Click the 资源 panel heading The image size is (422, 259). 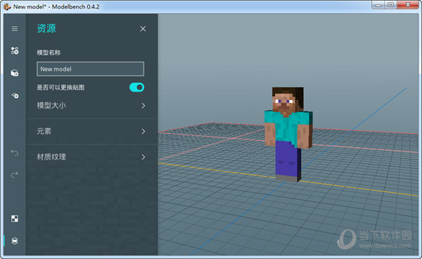46,29
